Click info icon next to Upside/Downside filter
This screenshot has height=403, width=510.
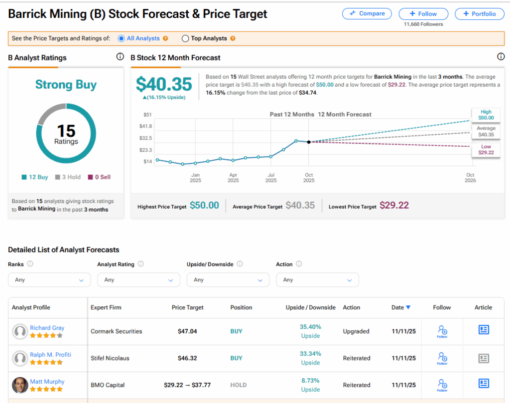coord(240,264)
